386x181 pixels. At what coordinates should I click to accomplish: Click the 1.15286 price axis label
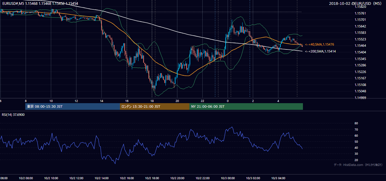click(360, 65)
